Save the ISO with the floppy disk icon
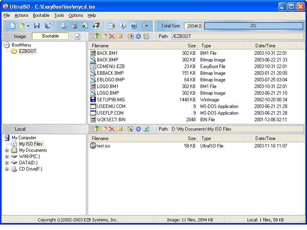 point(37,26)
